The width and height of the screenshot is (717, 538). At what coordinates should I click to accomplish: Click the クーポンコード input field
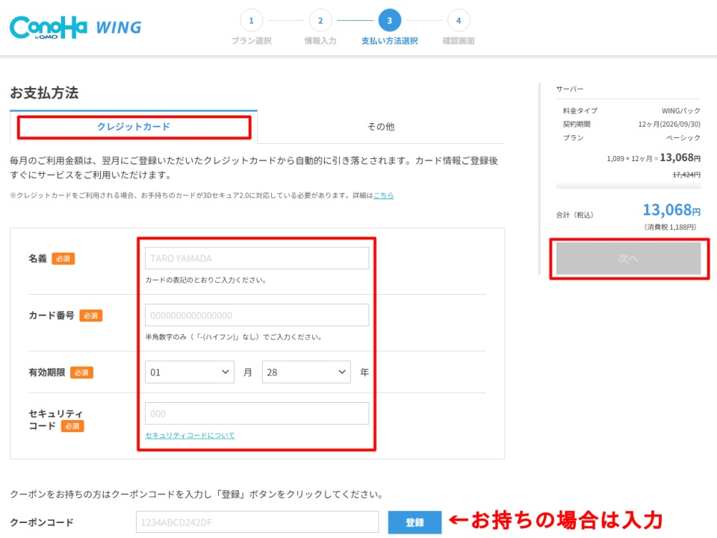(257, 522)
